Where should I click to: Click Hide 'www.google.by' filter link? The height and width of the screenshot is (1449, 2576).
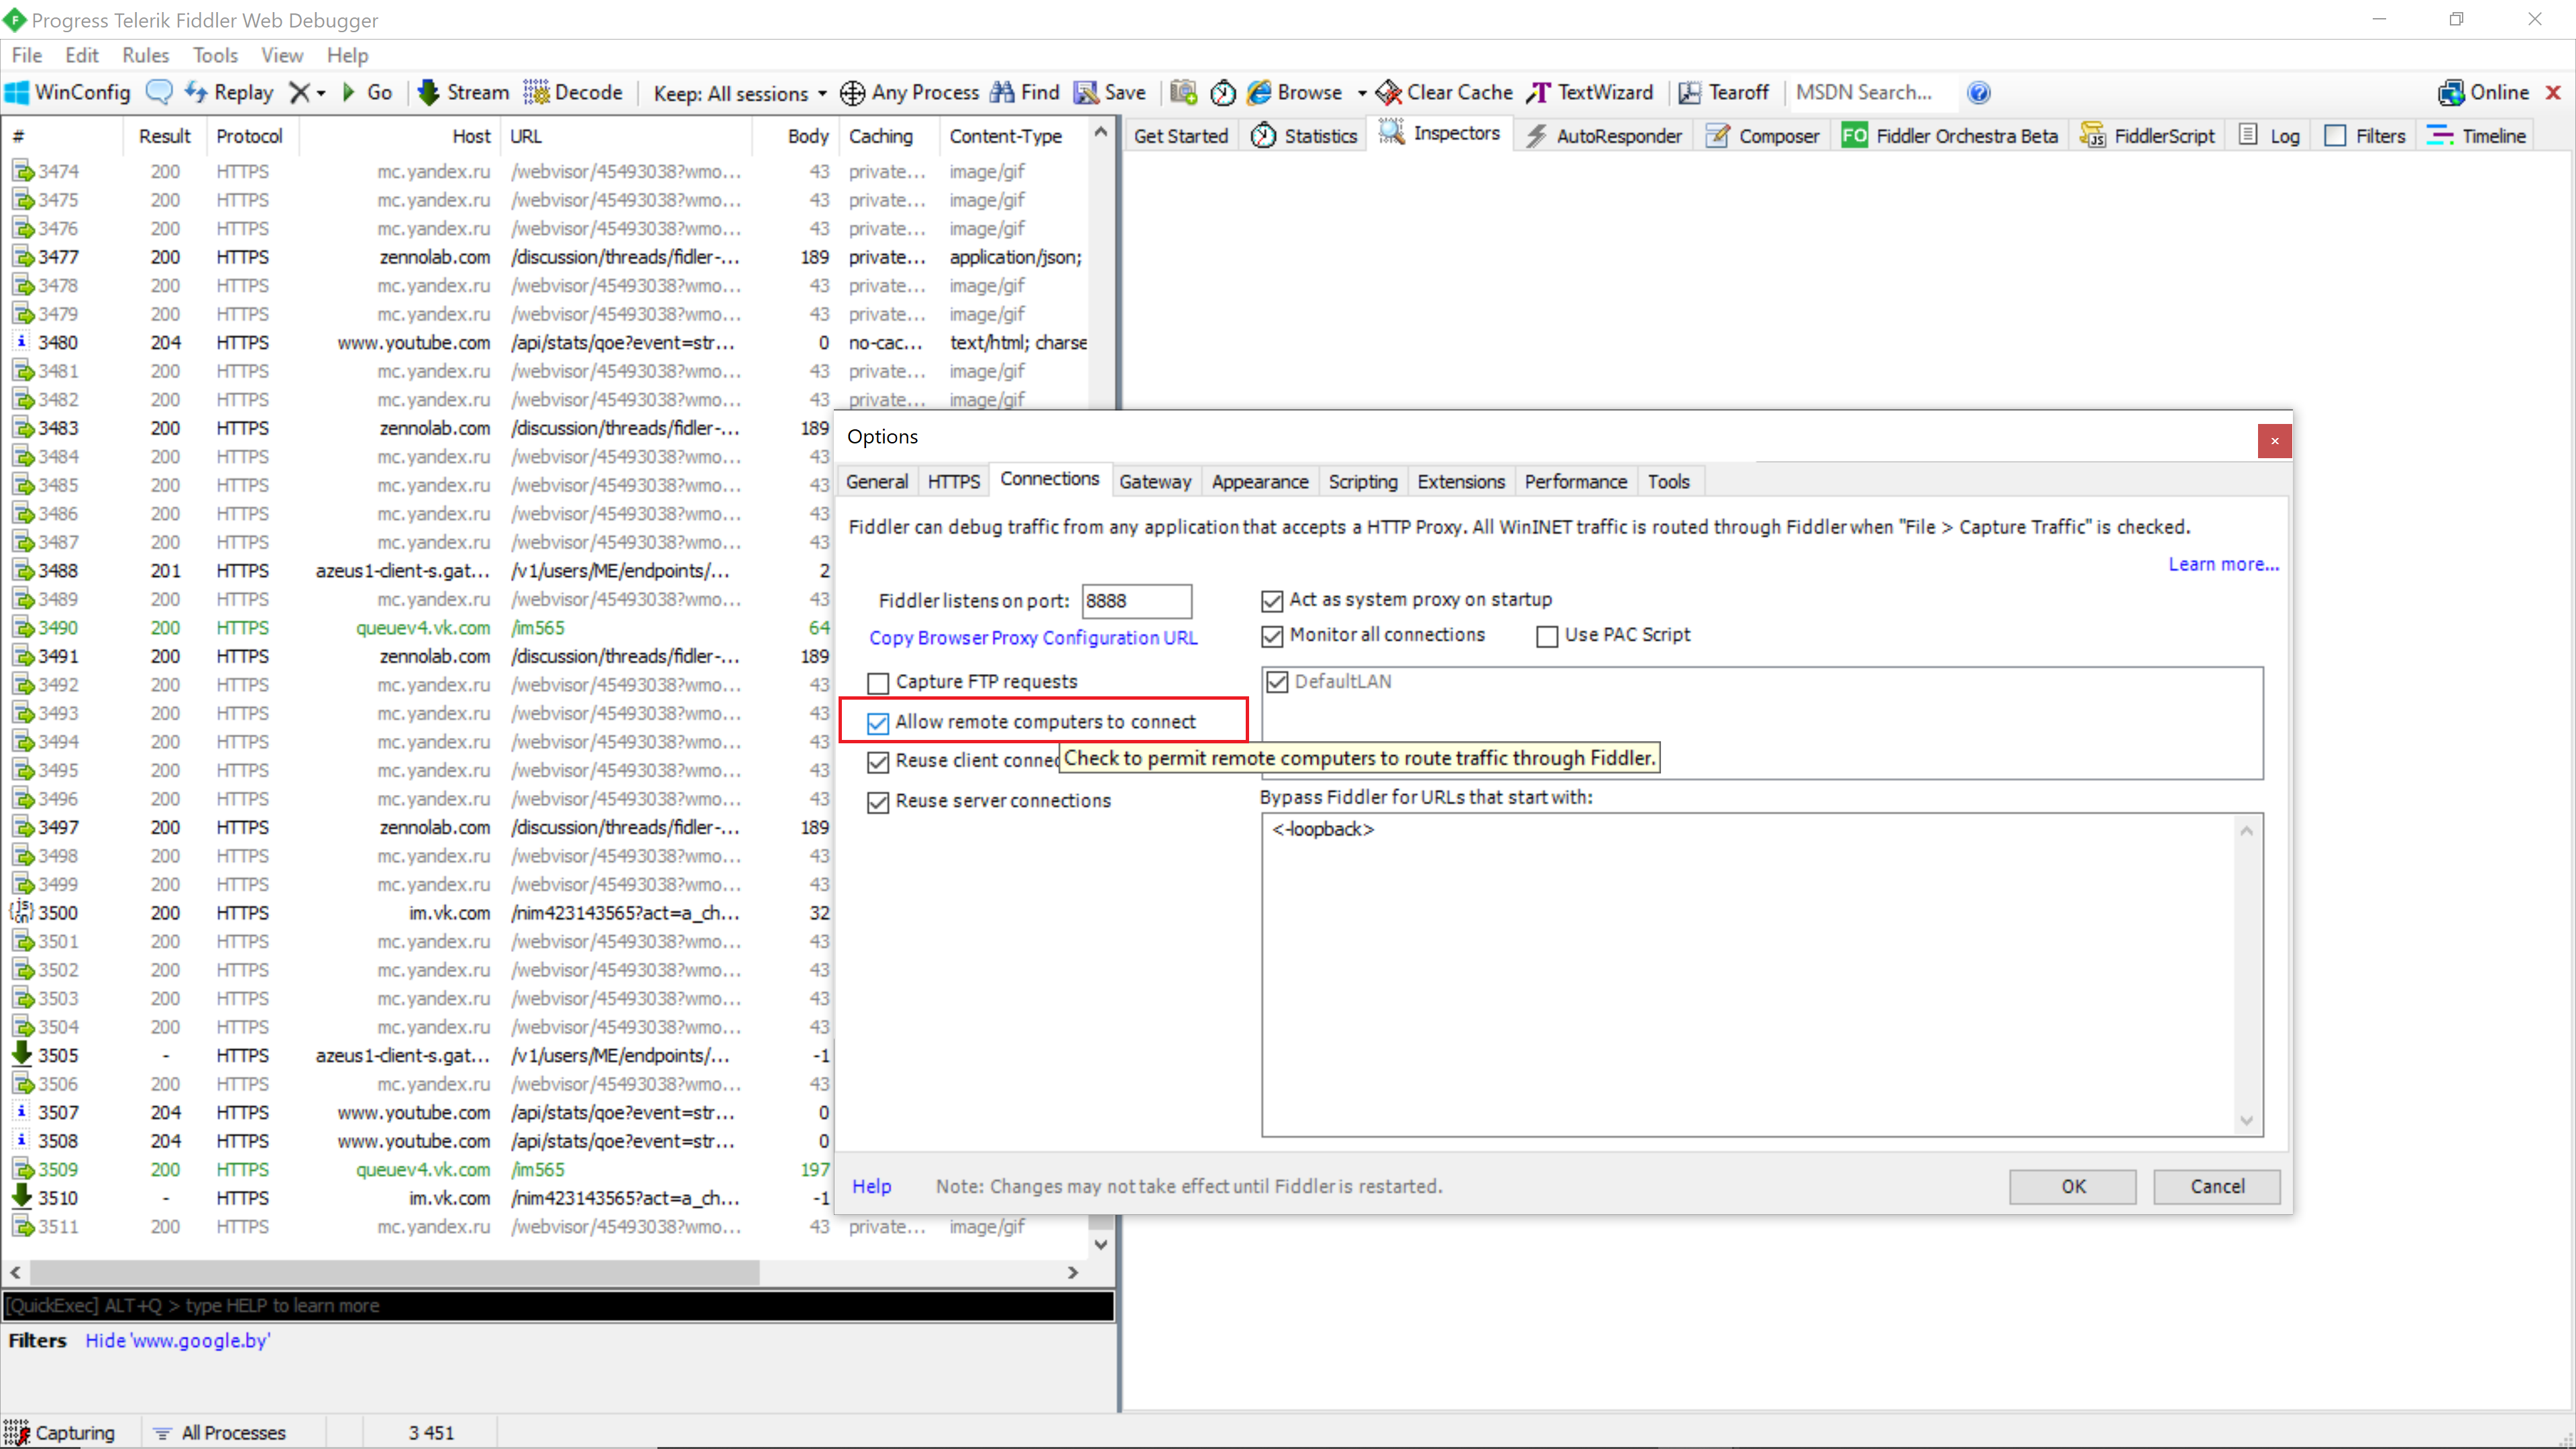[x=177, y=1340]
